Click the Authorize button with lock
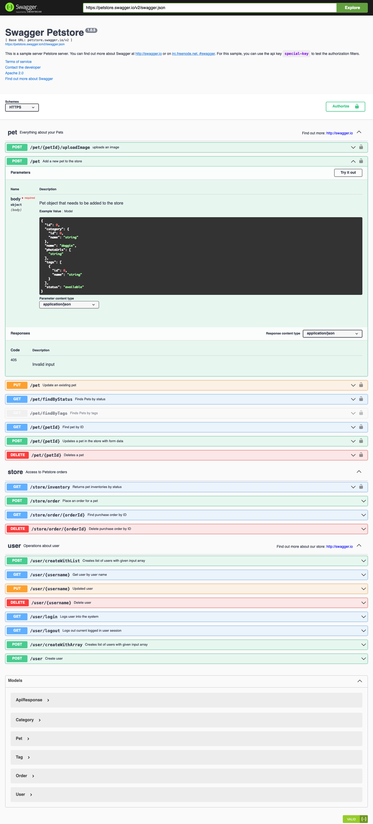This screenshot has width=373, height=824. pos(345,106)
